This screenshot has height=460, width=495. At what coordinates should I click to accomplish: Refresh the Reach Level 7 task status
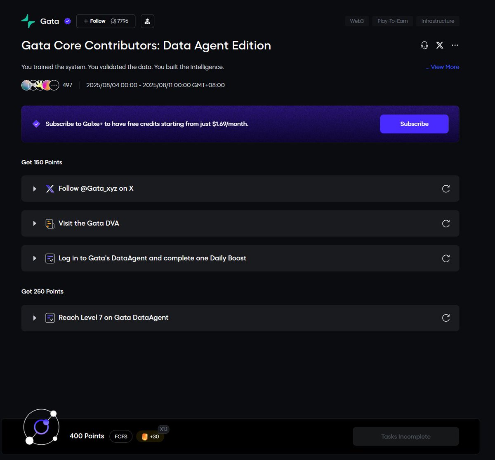tap(446, 318)
